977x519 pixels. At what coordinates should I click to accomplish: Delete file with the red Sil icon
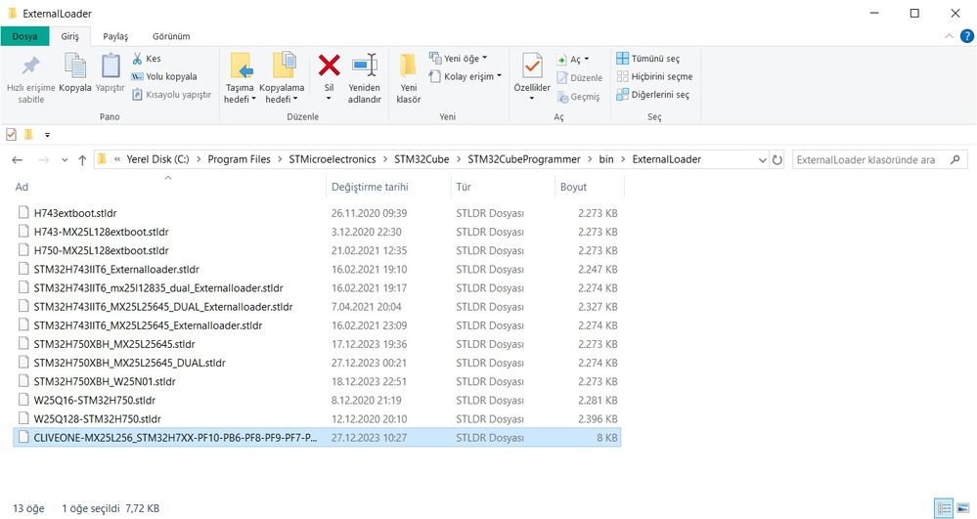tap(329, 65)
